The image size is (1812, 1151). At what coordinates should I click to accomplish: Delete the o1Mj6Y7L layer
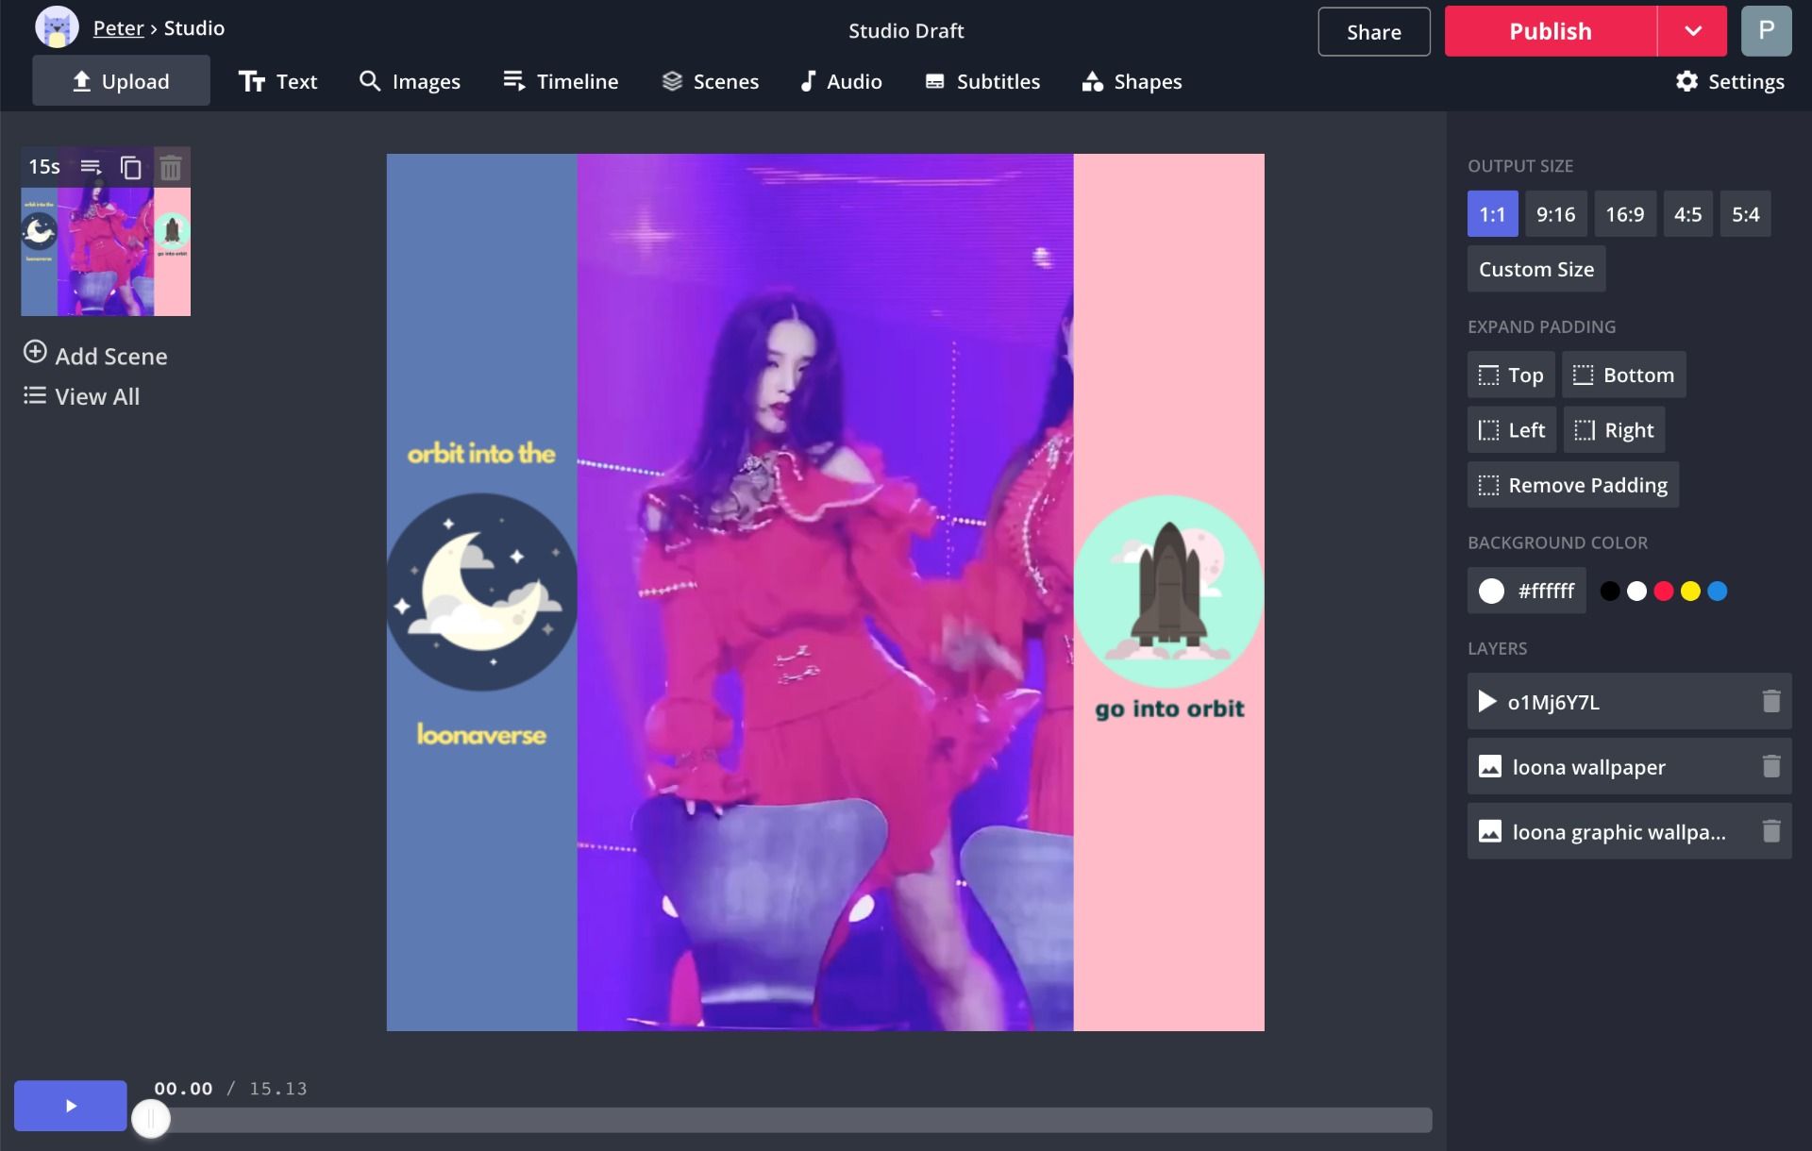(x=1770, y=701)
